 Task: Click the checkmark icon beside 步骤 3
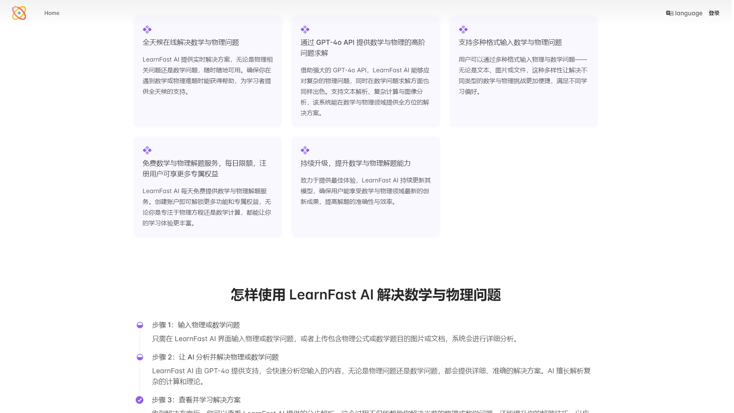tap(140, 400)
